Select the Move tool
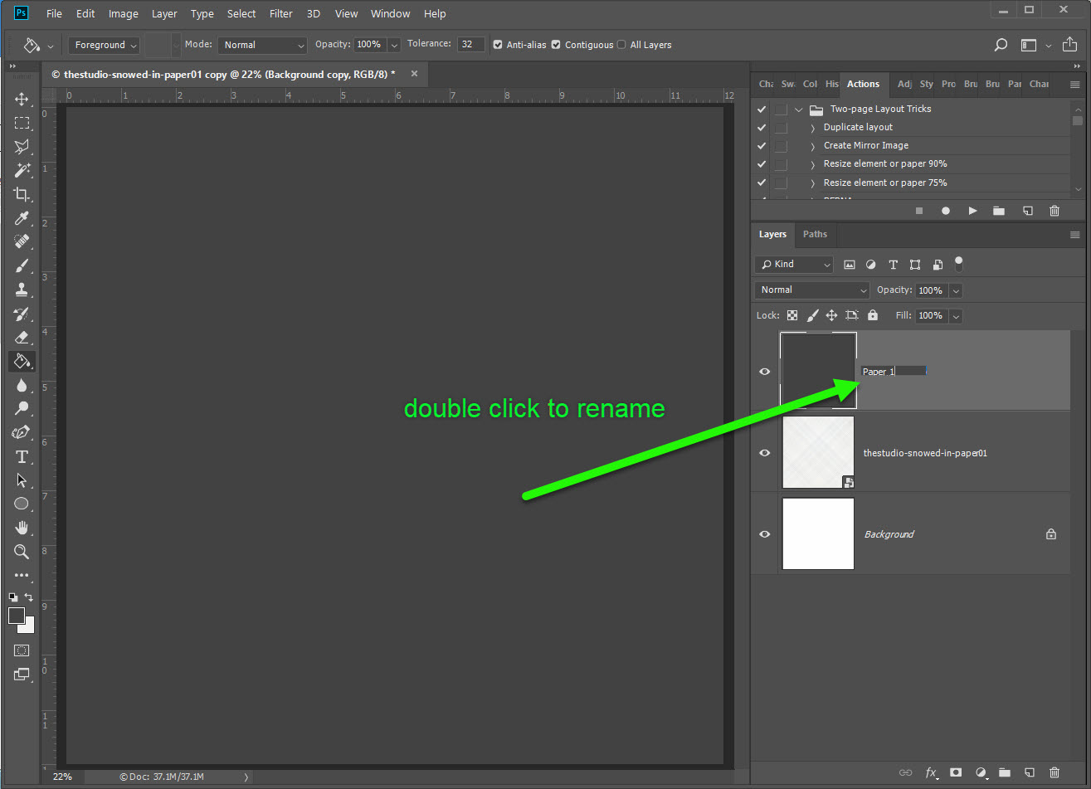The image size is (1091, 789). click(x=22, y=99)
